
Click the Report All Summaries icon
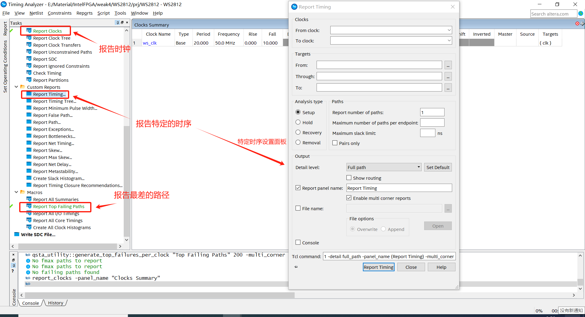29,199
